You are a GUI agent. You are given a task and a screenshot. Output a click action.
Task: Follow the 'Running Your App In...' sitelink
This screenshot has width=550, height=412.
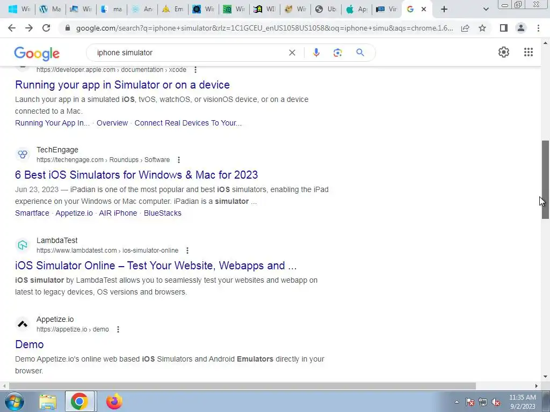pyautogui.click(x=52, y=123)
